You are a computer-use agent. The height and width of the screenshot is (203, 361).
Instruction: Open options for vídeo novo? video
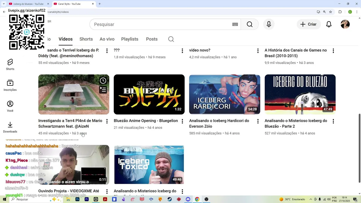(258, 51)
